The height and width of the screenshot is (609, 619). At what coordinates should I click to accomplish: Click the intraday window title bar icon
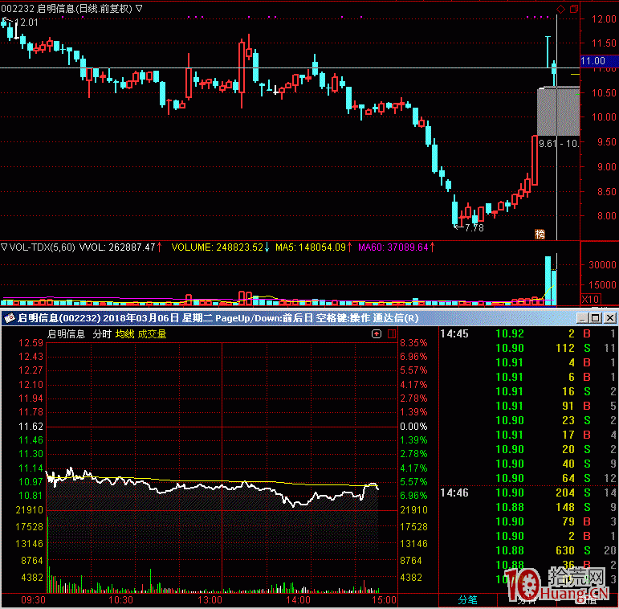click(10, 318)
